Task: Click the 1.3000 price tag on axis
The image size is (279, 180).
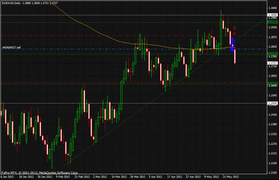Action: pyautogui.click(x=273, y=15)
